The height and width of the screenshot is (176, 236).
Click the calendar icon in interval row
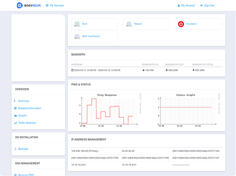point(72,70)
